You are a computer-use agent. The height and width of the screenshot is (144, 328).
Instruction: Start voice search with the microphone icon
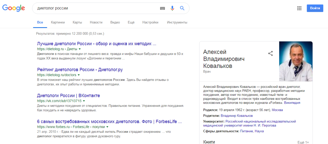coord(172,8)
